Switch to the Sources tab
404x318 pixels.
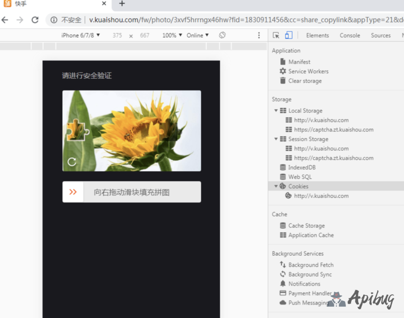tap(380, 36)
